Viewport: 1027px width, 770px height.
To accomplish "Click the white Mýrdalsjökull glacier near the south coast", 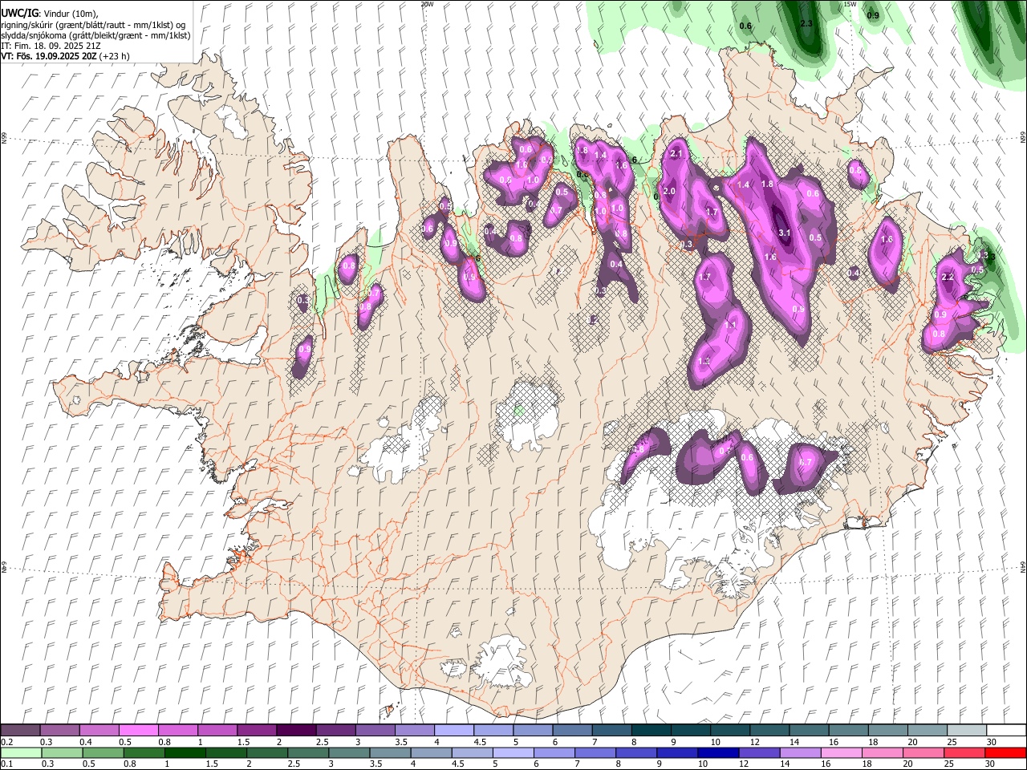I will click(504, 662).
